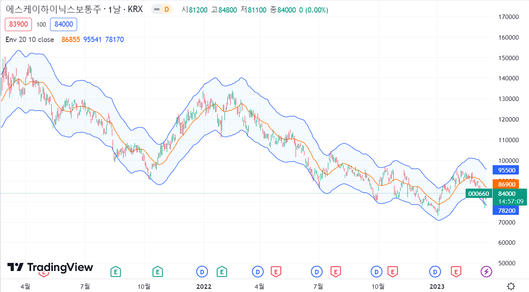Click the 14:57:09 countdown timer label
The image size is (529, 292).
click(x=510, y=201)
